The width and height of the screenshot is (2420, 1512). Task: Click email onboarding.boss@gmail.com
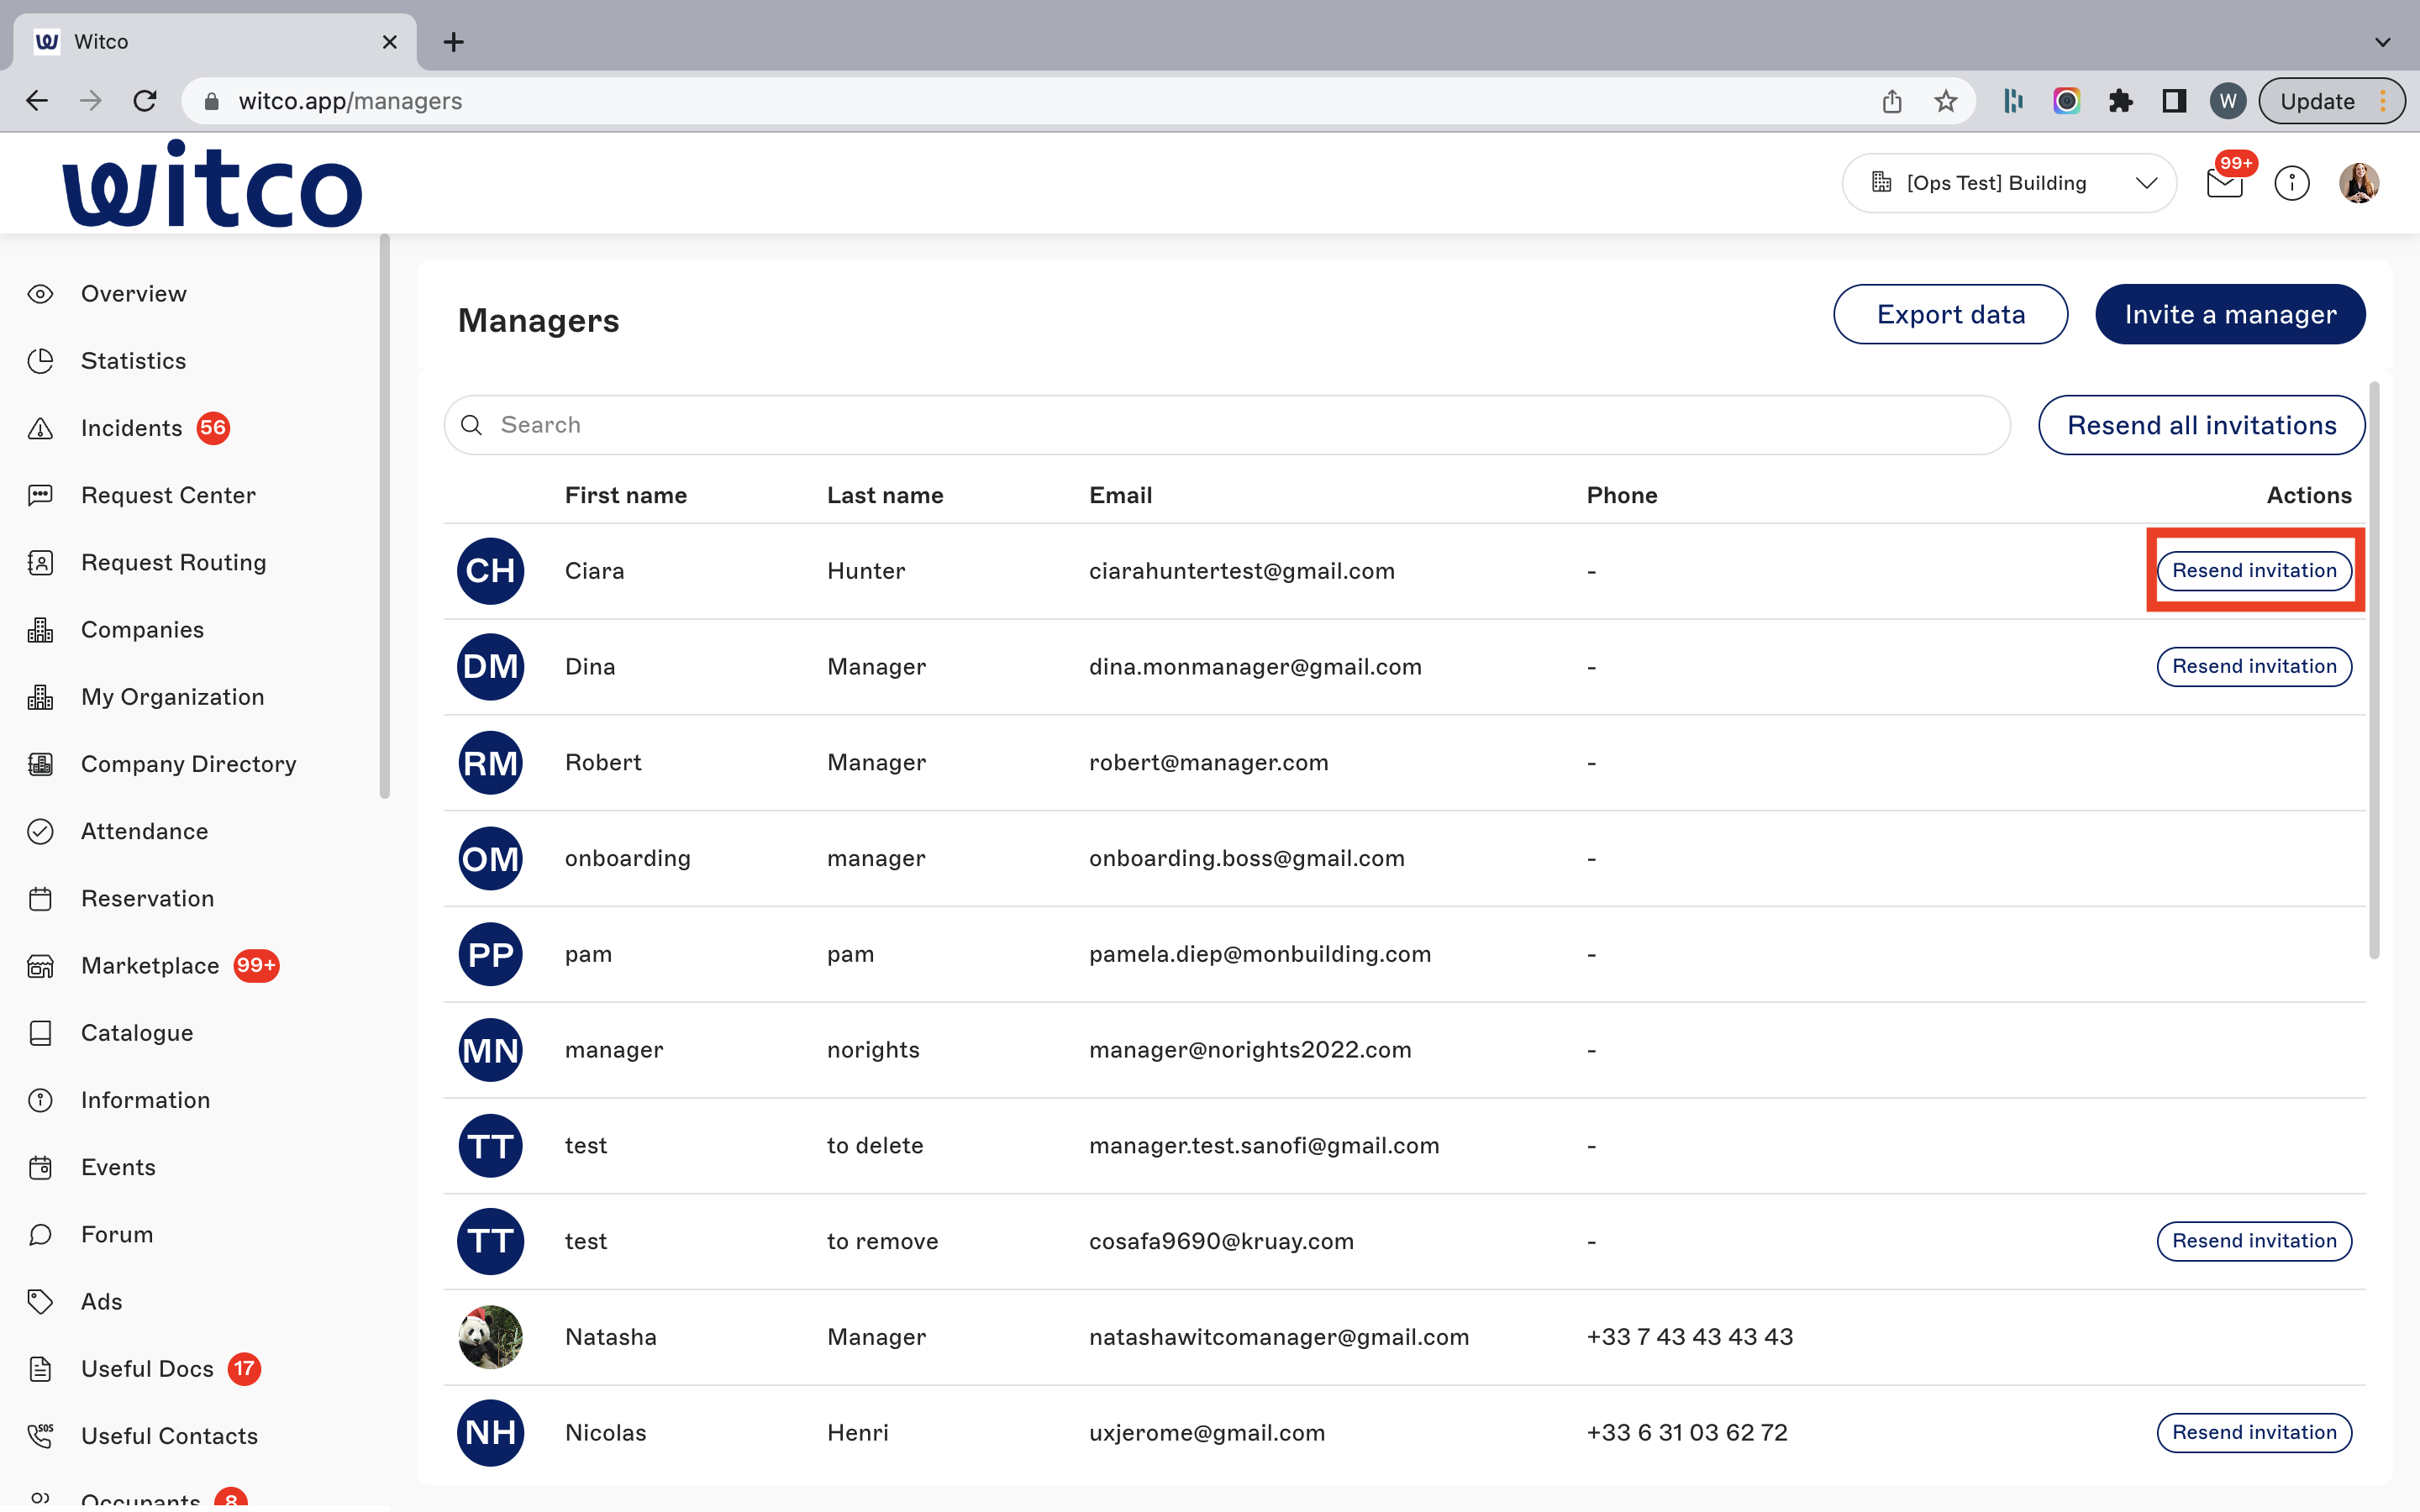click(x=1246, y=858)
